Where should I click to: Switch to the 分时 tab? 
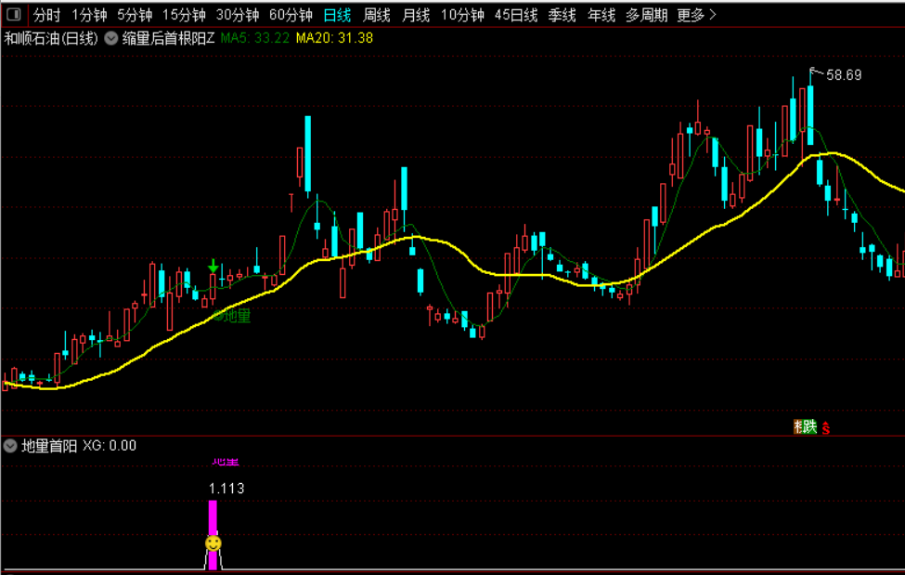click(46, 15)
